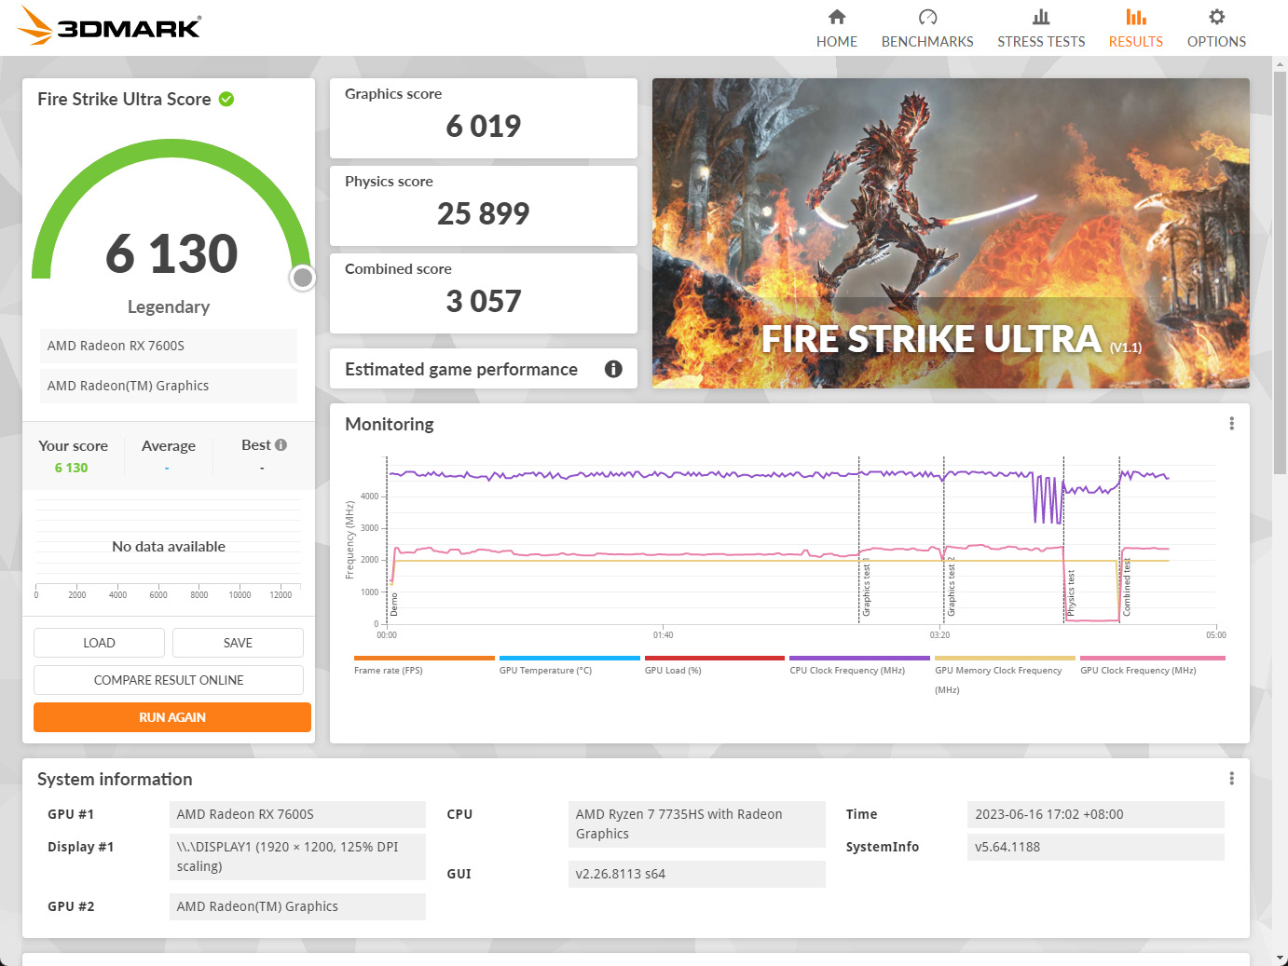Click scrollbar down arrow
The width and height of the screenshot is (1288, 966).
[x=1280, y=959]
